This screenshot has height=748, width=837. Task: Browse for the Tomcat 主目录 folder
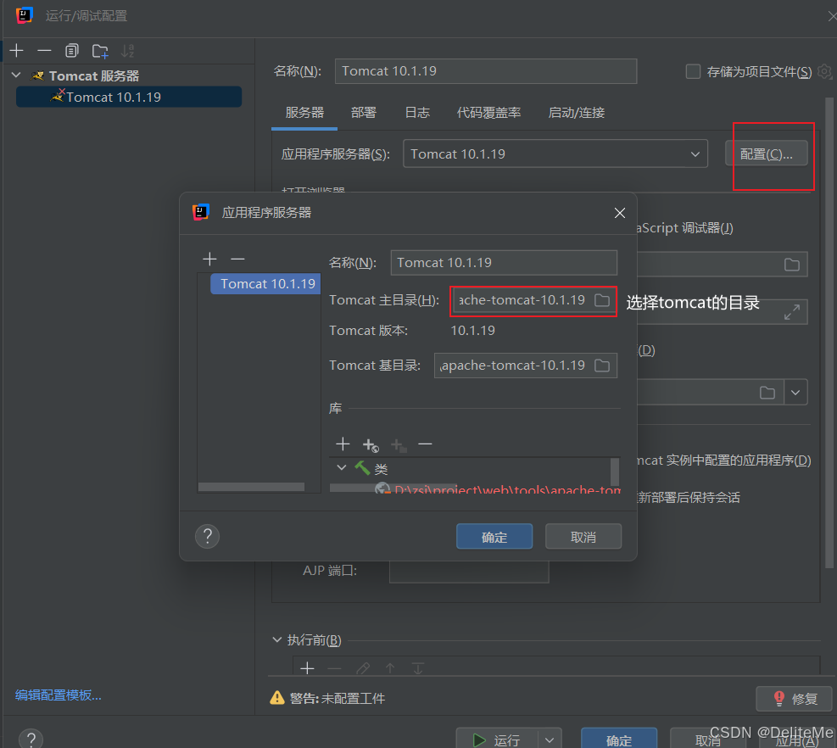(x=602, y=300)
